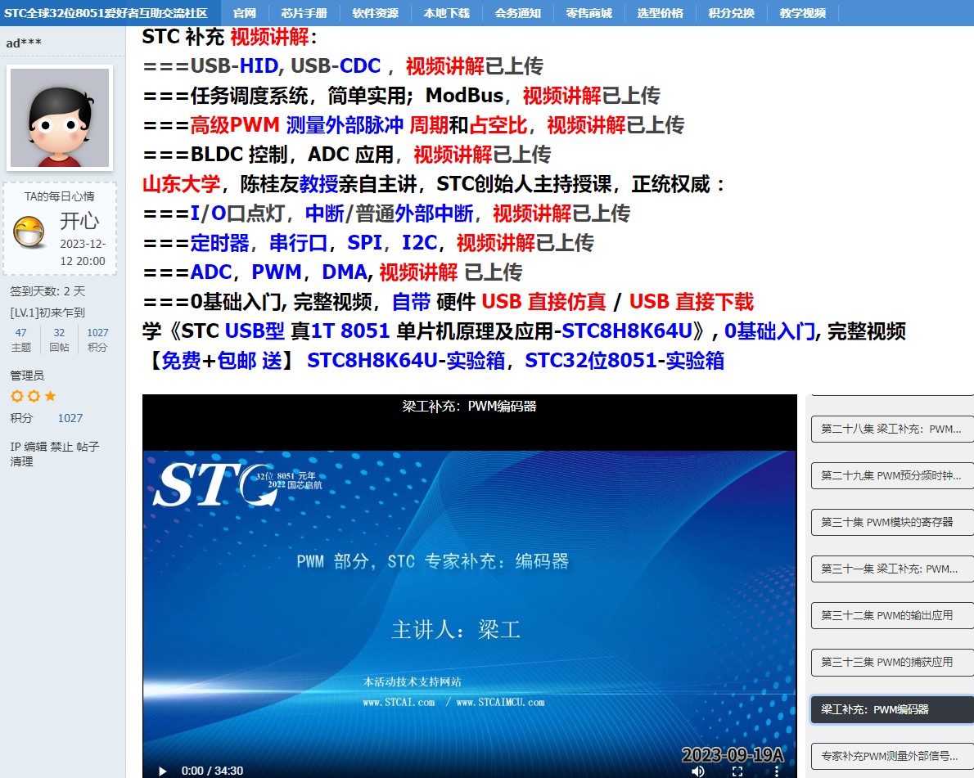Open the STC32位8051-实验箱 link
Screen dimensions: 974x778
[x=625, y=360]
